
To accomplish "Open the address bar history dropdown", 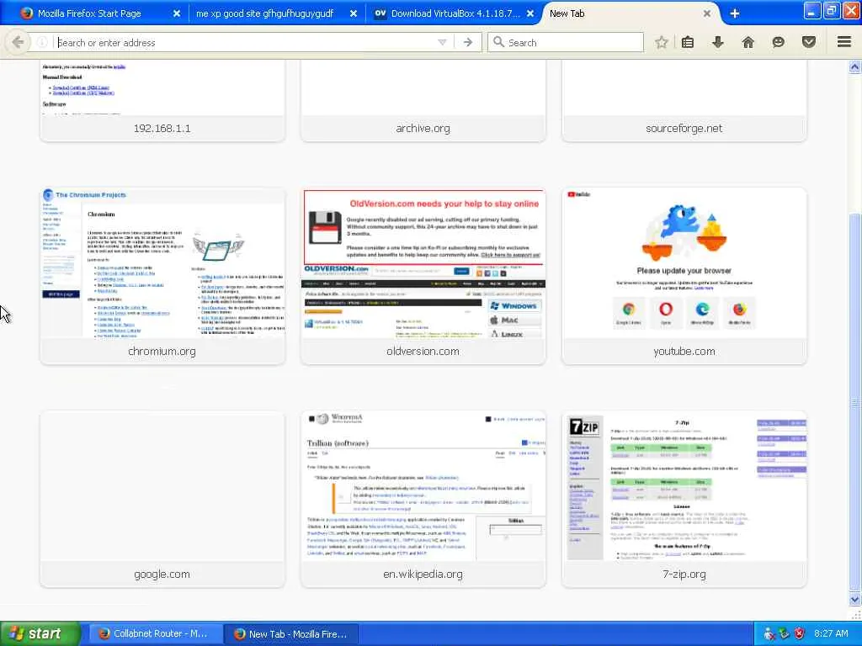I will coord(442,42).
